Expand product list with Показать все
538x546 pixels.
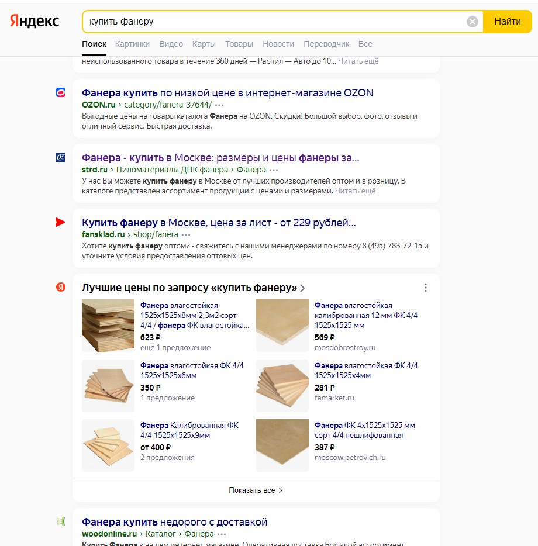tap(256, 490)
